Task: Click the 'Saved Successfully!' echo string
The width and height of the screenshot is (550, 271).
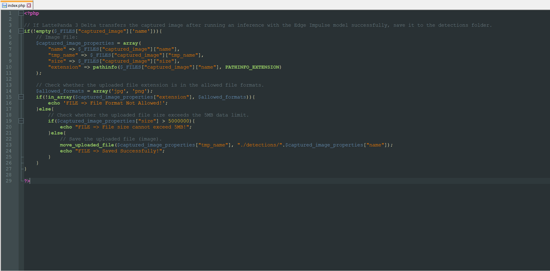Action: click(120, 151)
